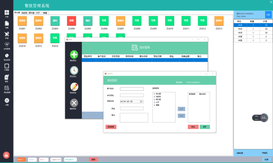273x163 pixels.
Task: Click the green plus 增加预定 icon
Action: (74, 55)
